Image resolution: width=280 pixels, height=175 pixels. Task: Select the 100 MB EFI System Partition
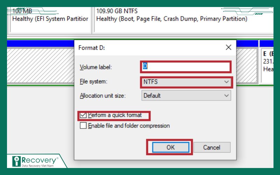[50, 20]
